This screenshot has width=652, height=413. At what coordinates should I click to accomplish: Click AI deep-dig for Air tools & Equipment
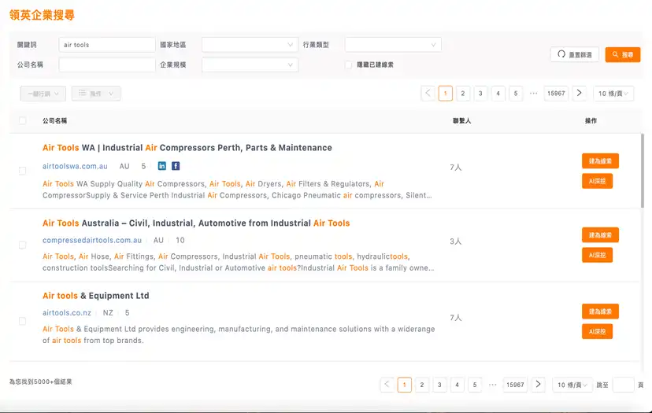(597, 331)
